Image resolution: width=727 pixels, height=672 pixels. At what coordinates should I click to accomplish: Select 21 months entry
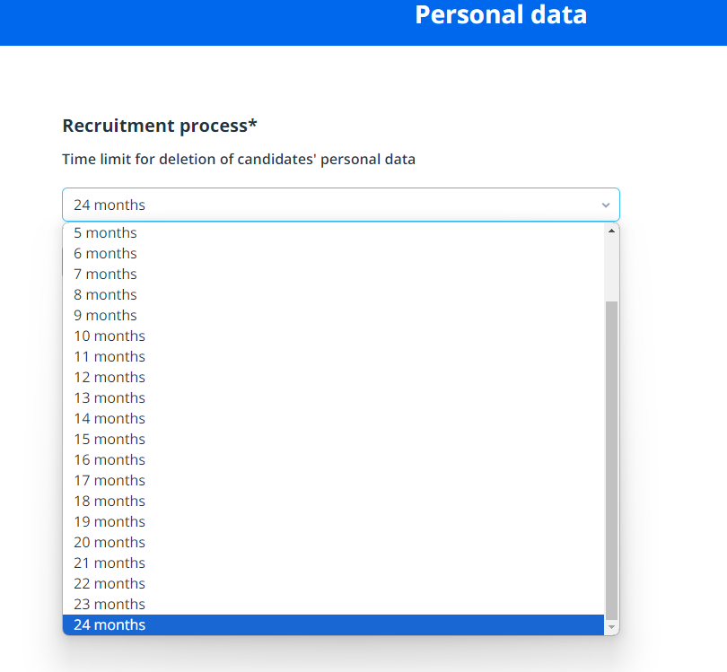coord(109,563)
